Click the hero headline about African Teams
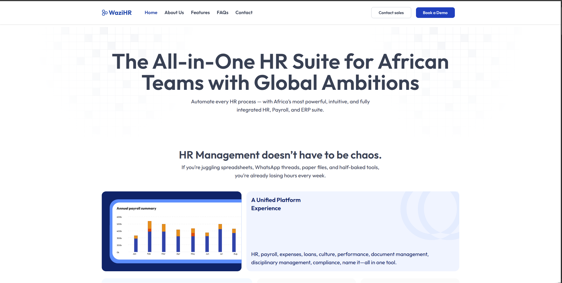The height and width of the screenshot is (283, 562). [280, 72]
